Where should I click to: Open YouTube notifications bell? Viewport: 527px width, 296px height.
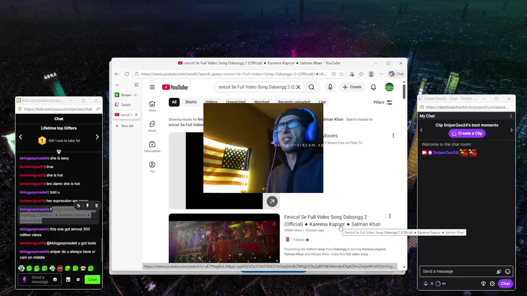point(373,87)
